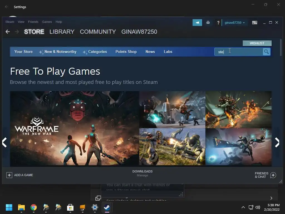Switch to Big Picture mode icon
The width and height of the screenshot is (285, 214).
[254, 22]
